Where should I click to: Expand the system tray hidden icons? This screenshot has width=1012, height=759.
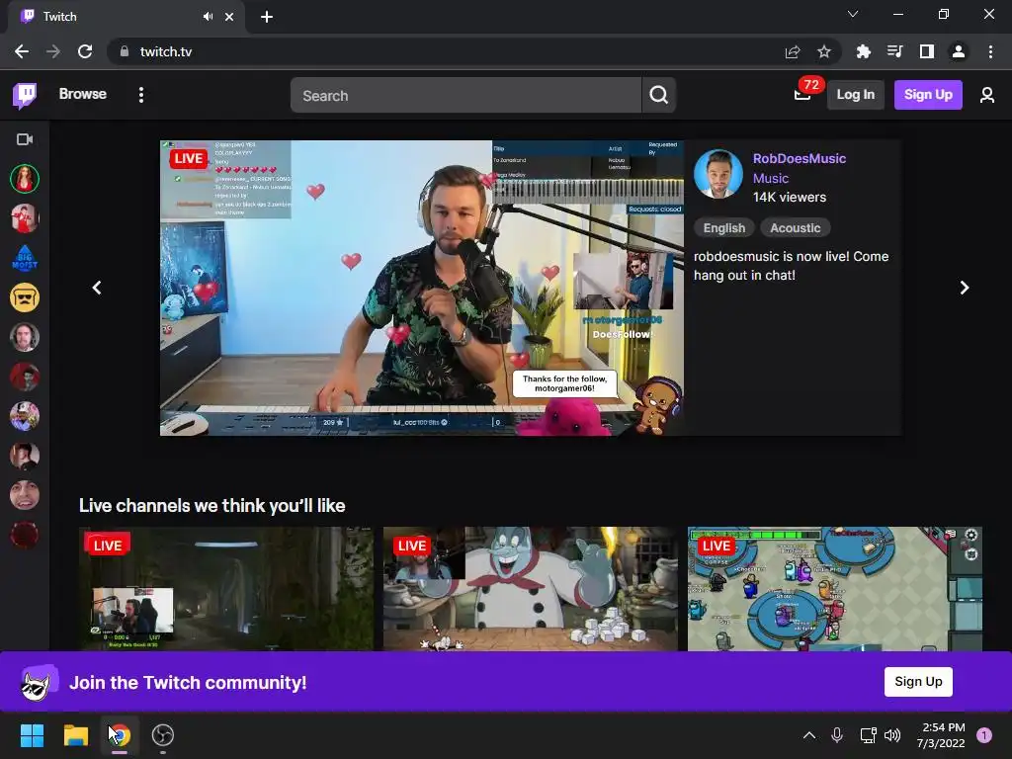pyautogui.click(x=808, y=735)
